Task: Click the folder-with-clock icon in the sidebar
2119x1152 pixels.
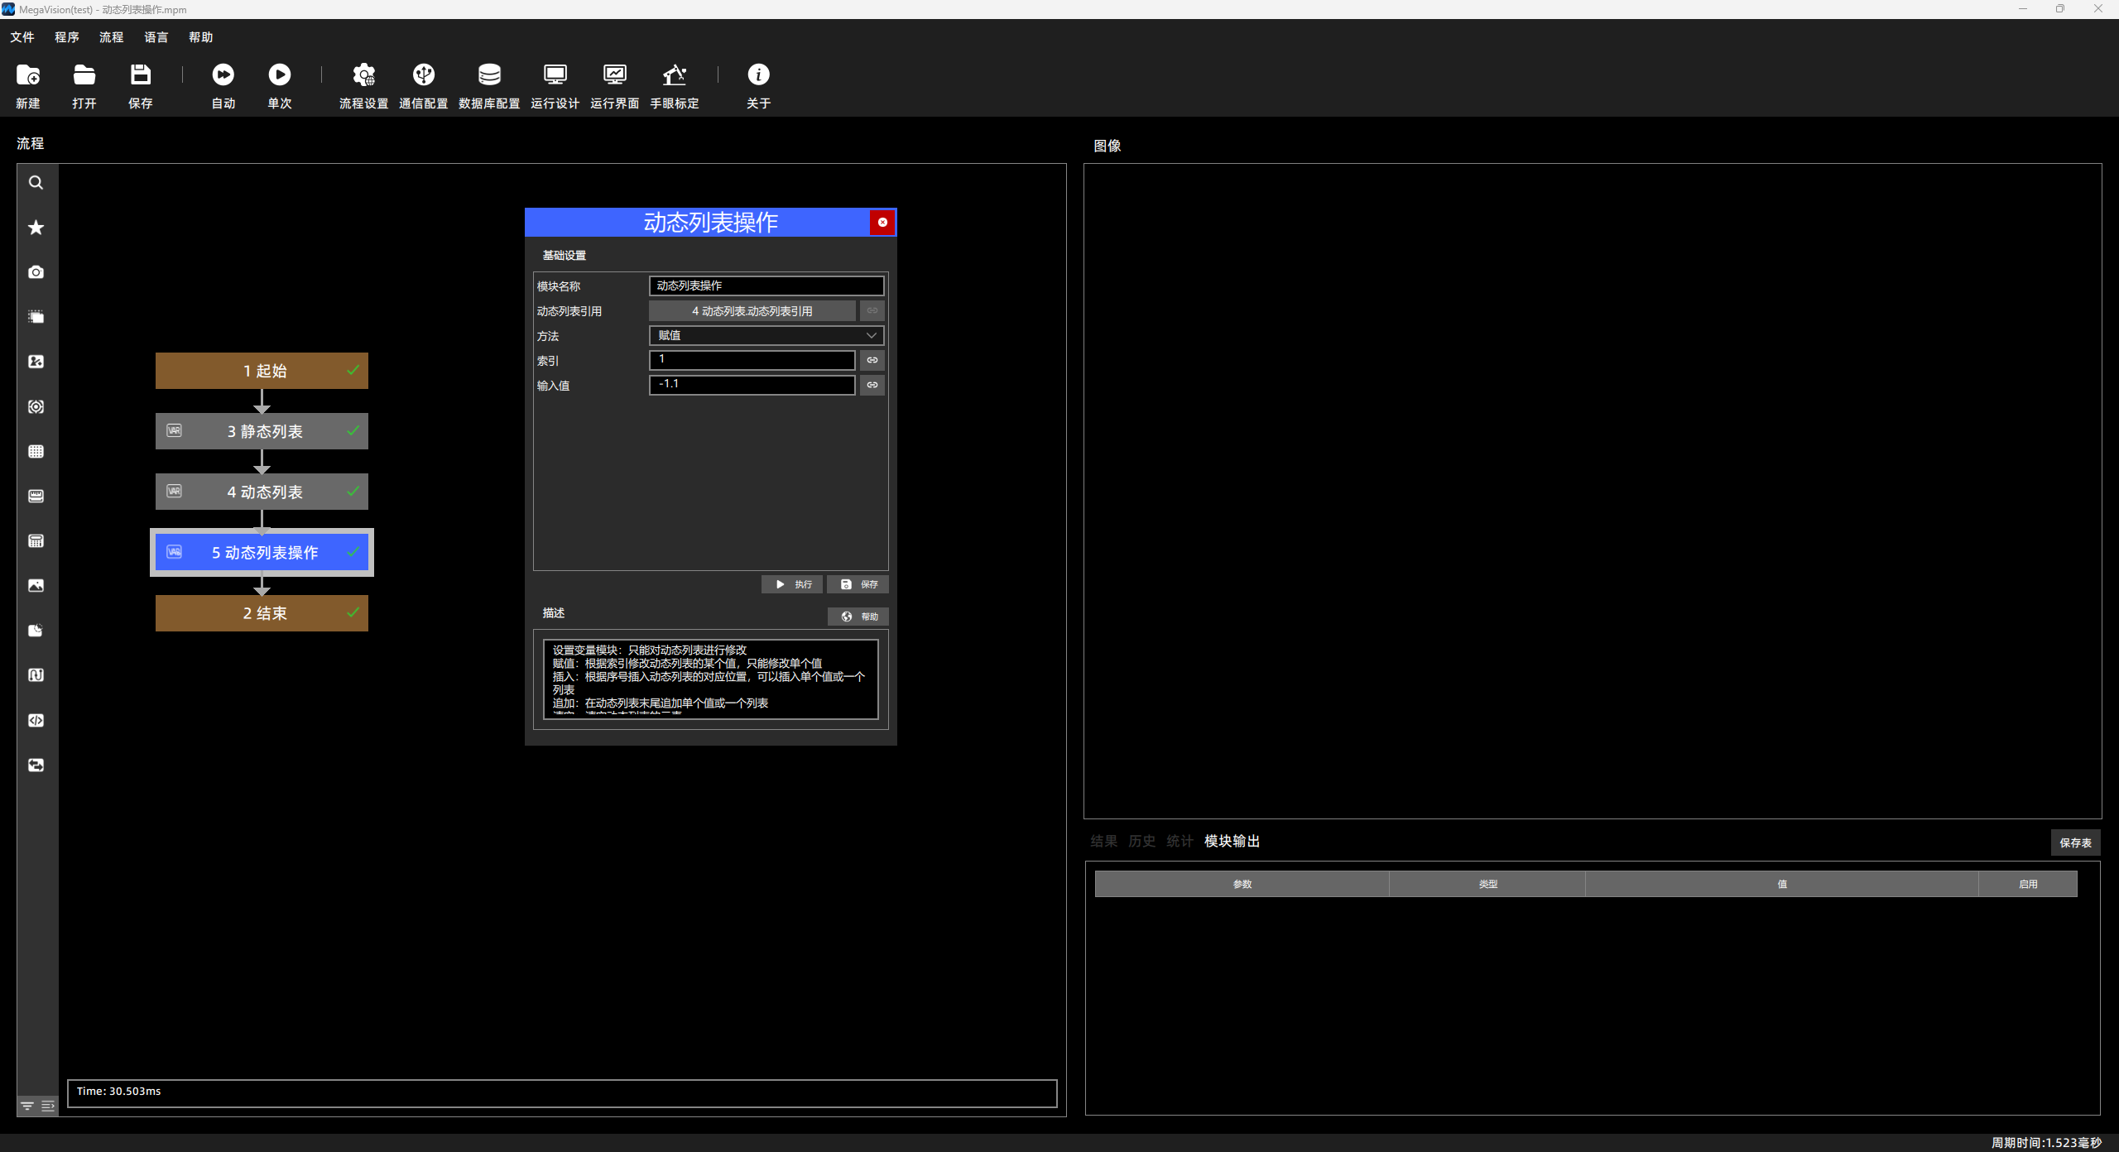Action: [x=36, y=631]
